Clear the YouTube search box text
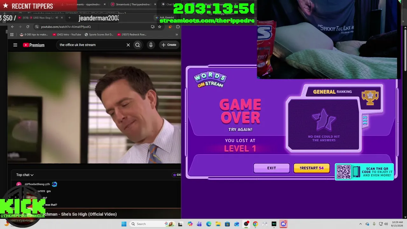Viewport: 407px width, 229px height. (x=128, y=45)
